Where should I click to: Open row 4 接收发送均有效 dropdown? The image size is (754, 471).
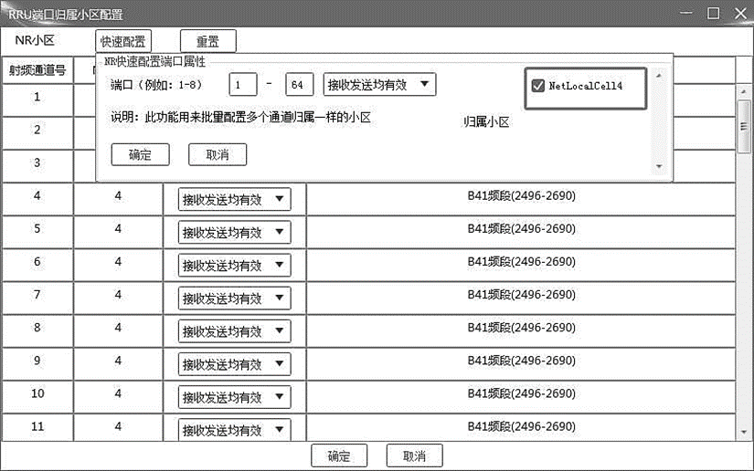coord(234,199)
